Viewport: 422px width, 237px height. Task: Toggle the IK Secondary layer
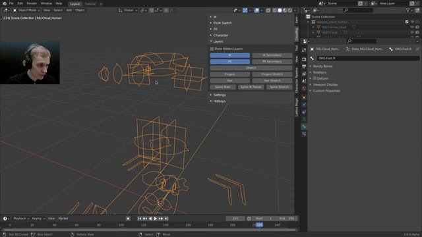272,55
